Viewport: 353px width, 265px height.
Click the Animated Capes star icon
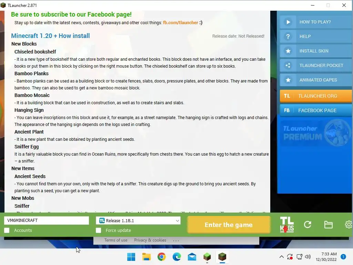tap(288, 80)
